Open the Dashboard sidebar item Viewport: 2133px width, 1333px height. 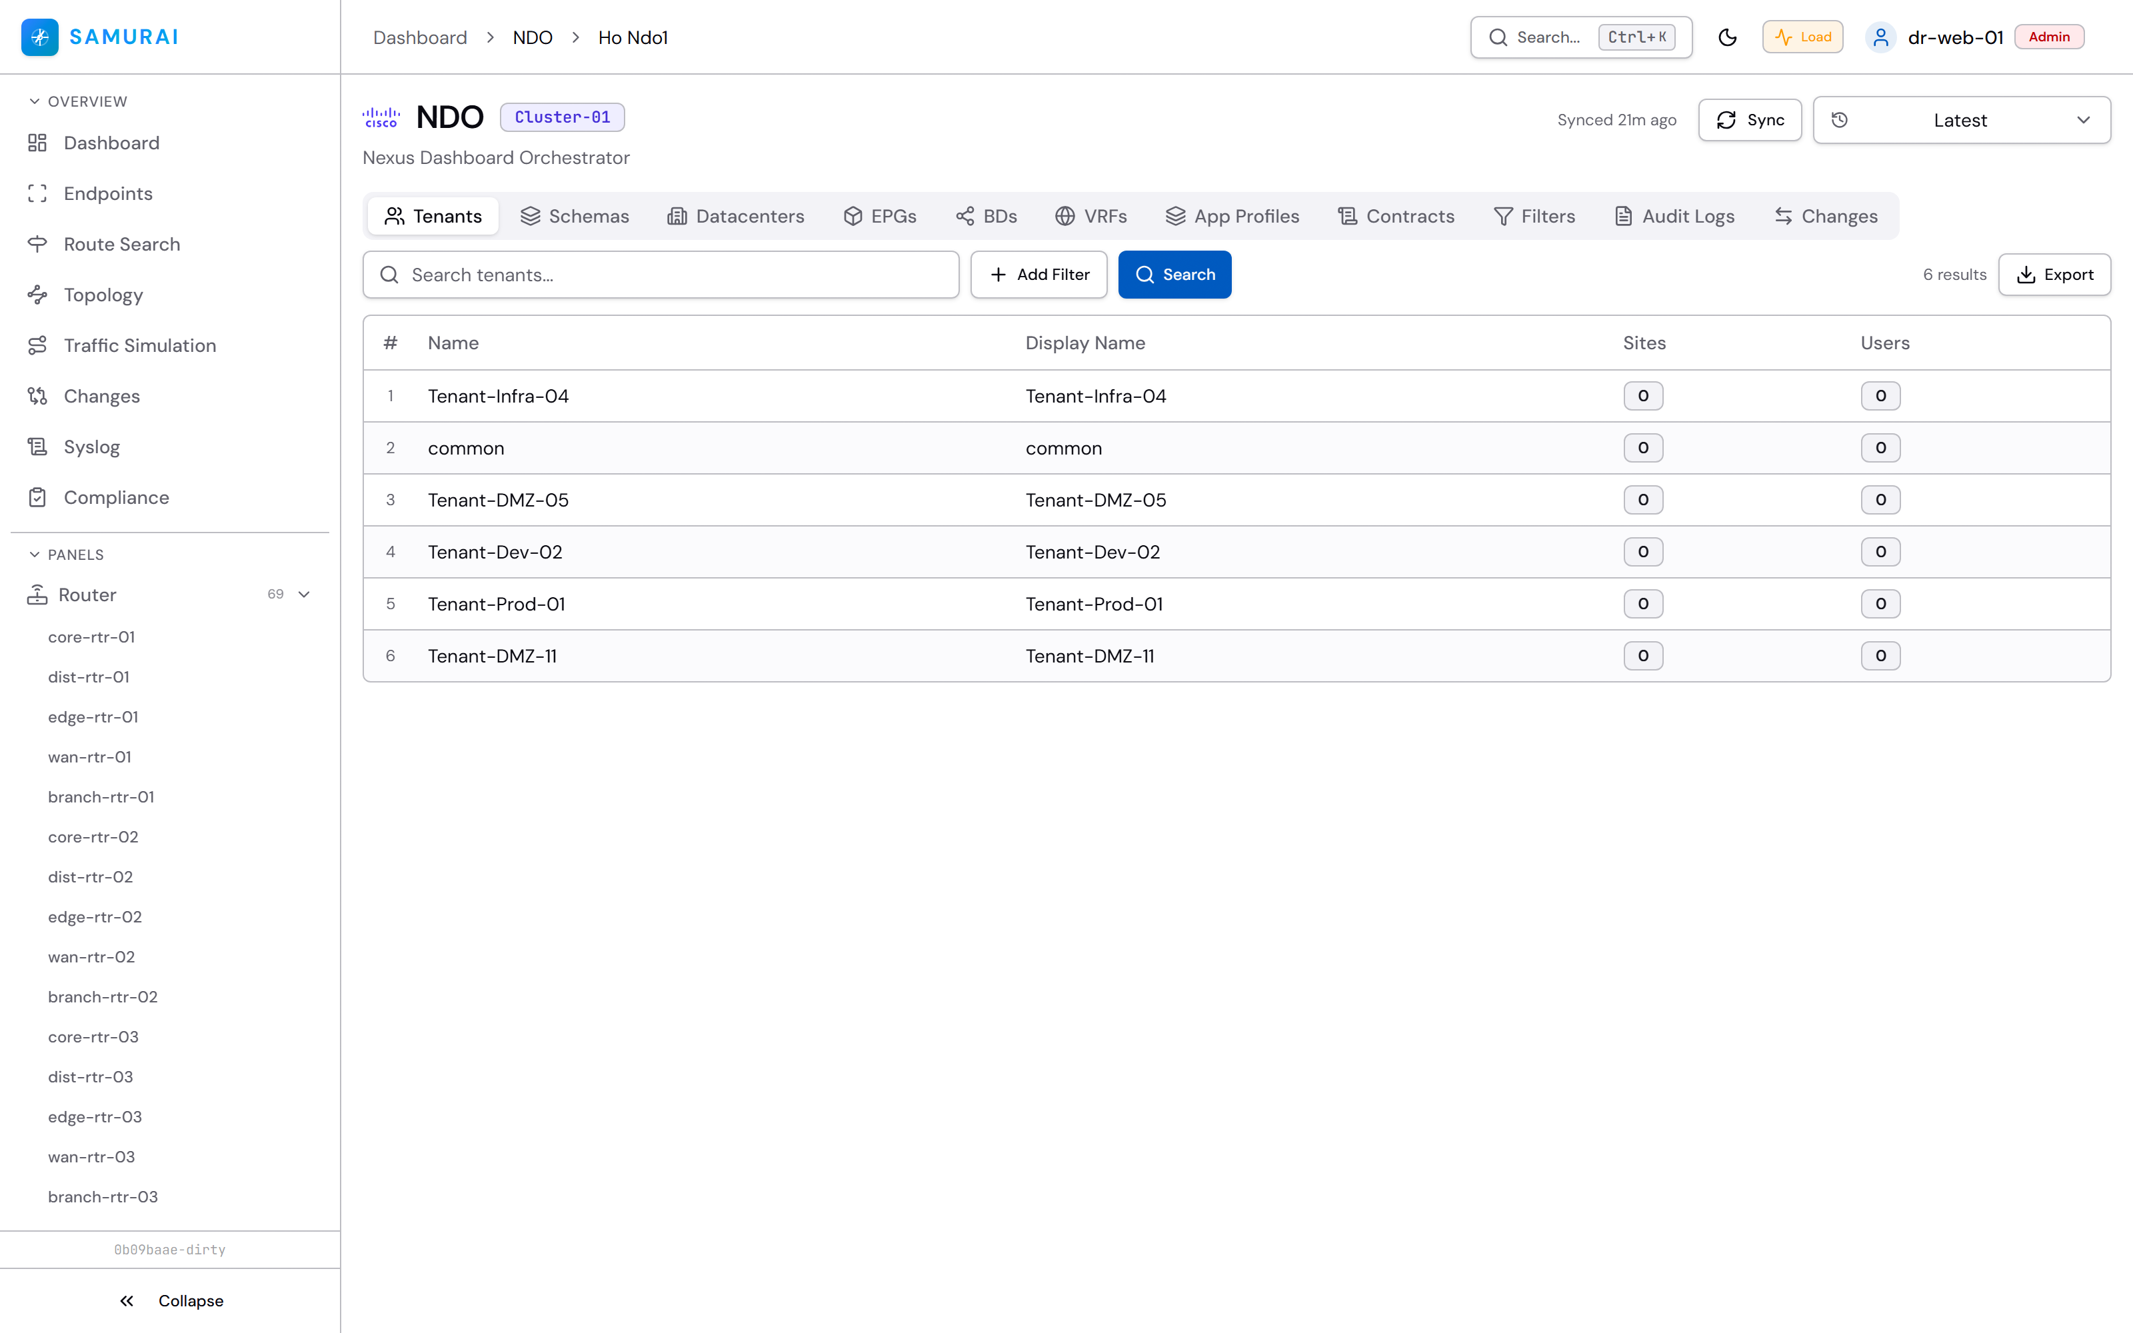(x=170, y=143)
